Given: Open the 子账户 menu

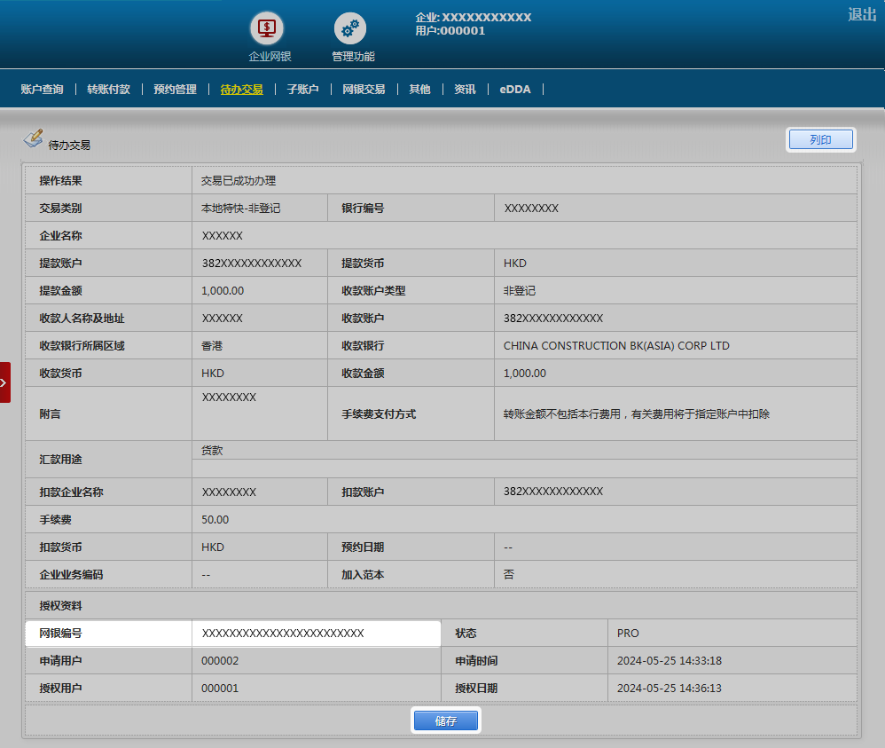Looking at the screenshot, I should pos(302,90).
